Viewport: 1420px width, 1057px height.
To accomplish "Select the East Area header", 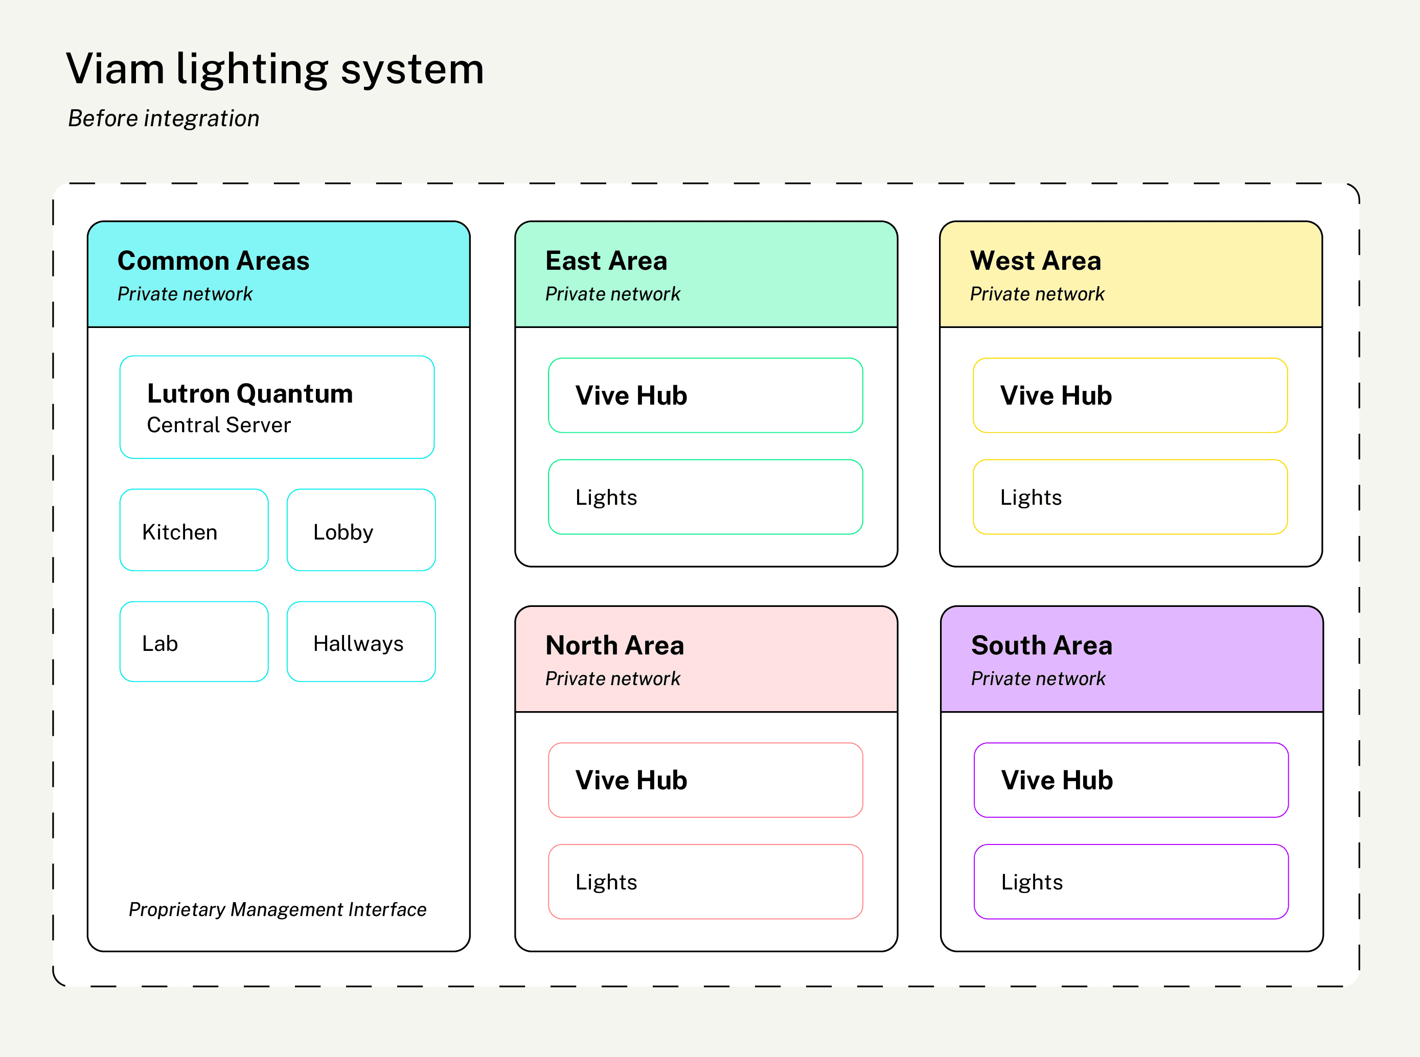I will pos(706,274).
